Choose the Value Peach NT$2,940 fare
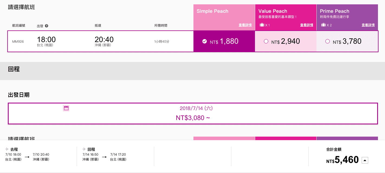This screenshot has height=173, width=385. pos(286,41)
